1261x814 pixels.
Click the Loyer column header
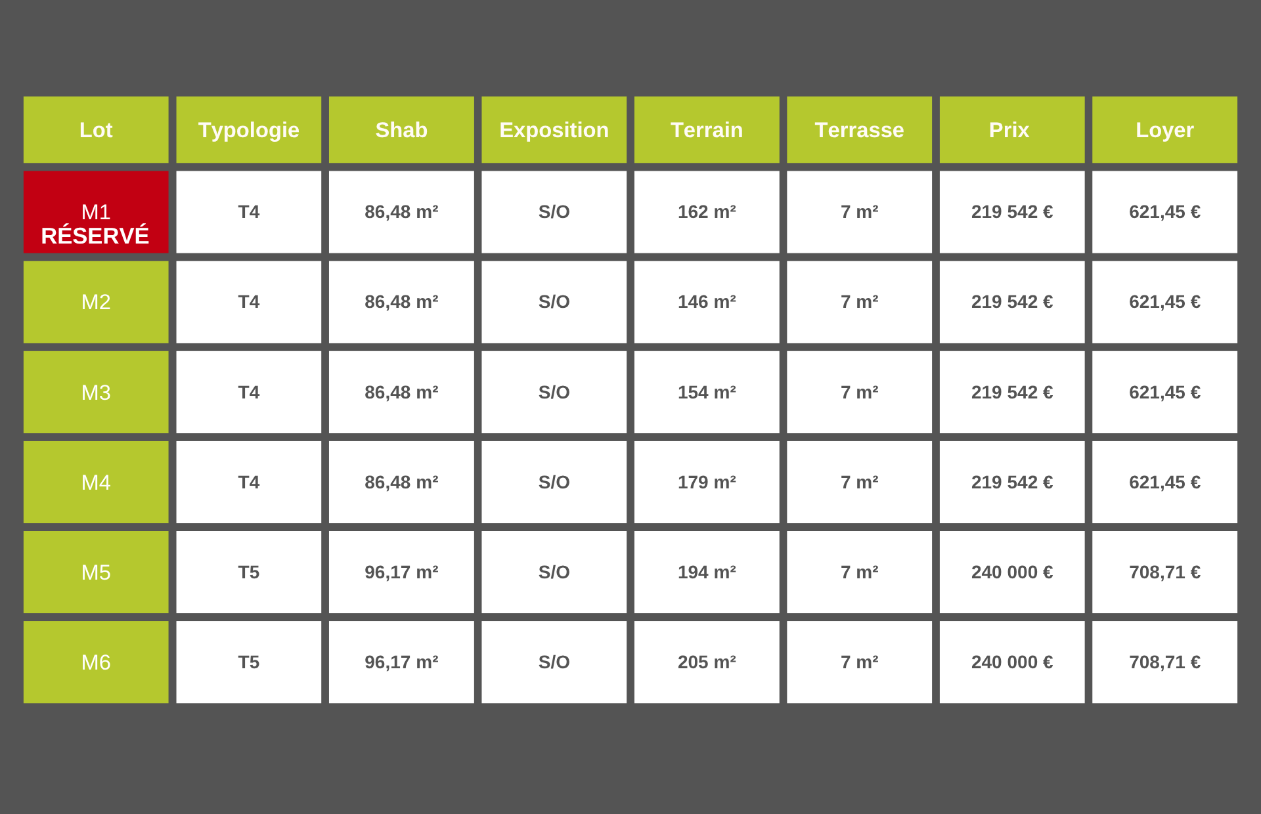coord(1165,130)
